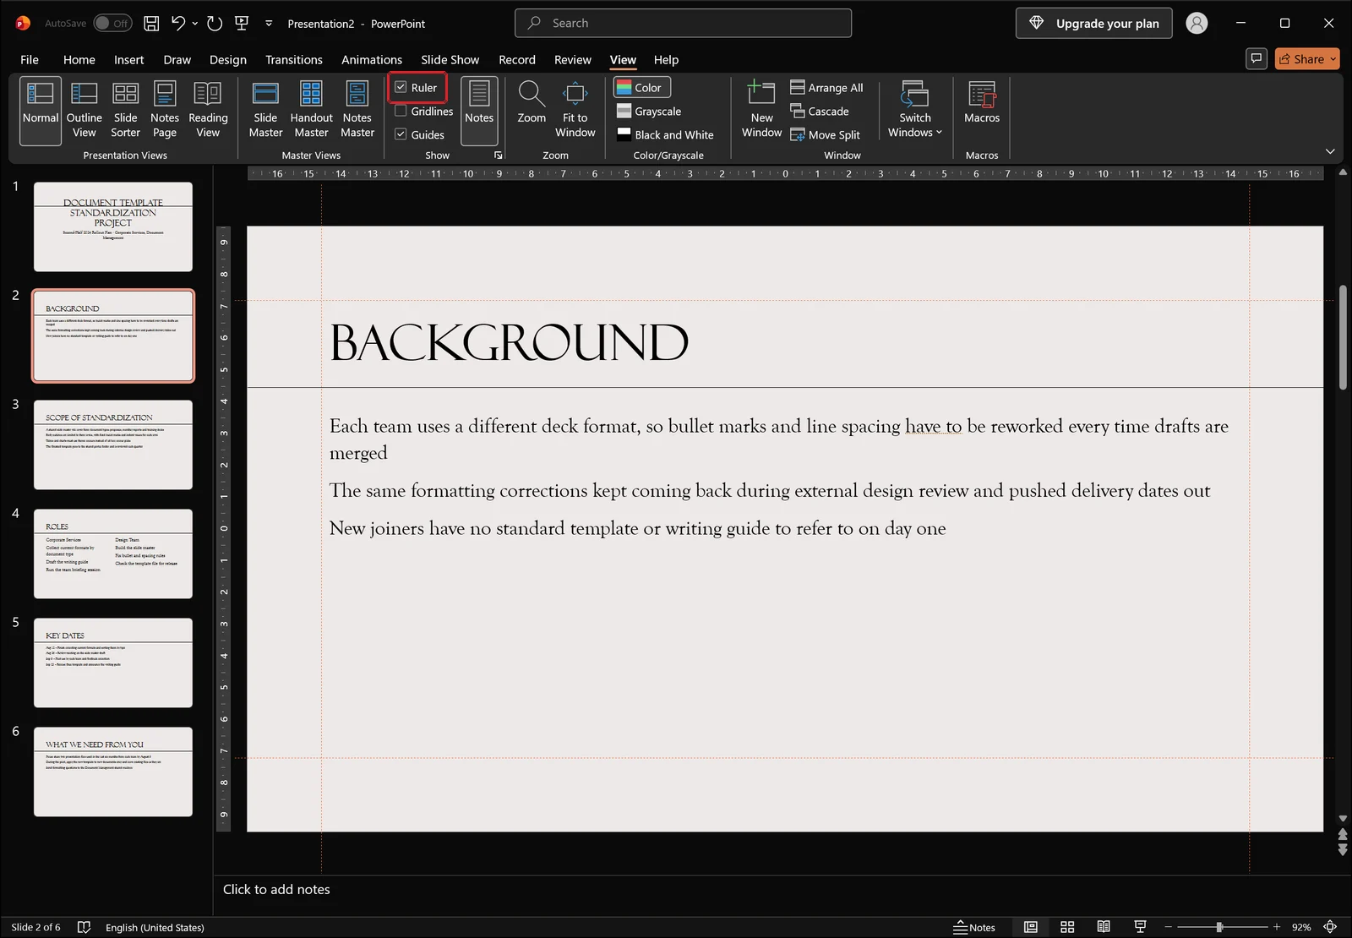Viewport: 1352px width, 938px height.
Task: Click the 92% zoom level
Action: point(1301,927)
